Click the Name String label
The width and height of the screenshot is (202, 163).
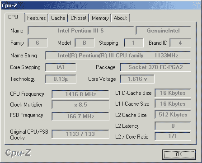pos(23,56)
